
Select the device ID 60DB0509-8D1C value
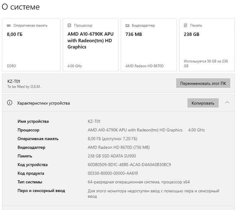tap(129, 164)
